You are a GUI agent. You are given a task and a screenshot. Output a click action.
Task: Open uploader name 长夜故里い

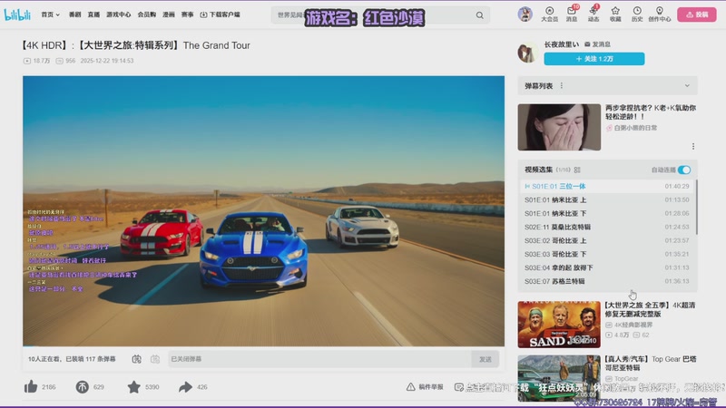(561, 44)
